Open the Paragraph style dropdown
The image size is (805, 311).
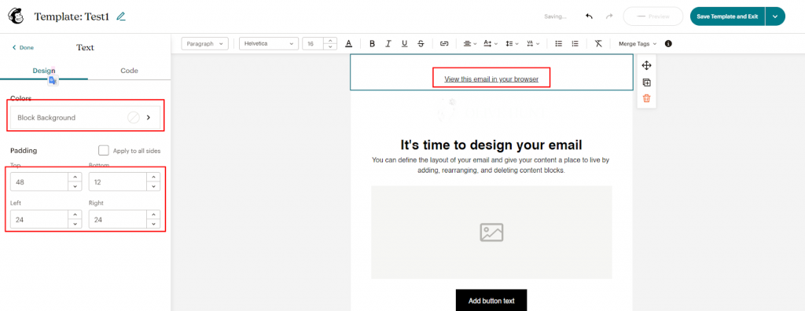[x=205, y=44]
